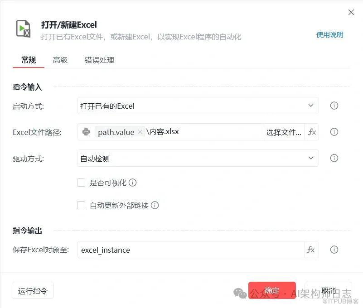Show info for Excel文件路径
The width and height of the screenshot is (363, 308).
point(334,132)
